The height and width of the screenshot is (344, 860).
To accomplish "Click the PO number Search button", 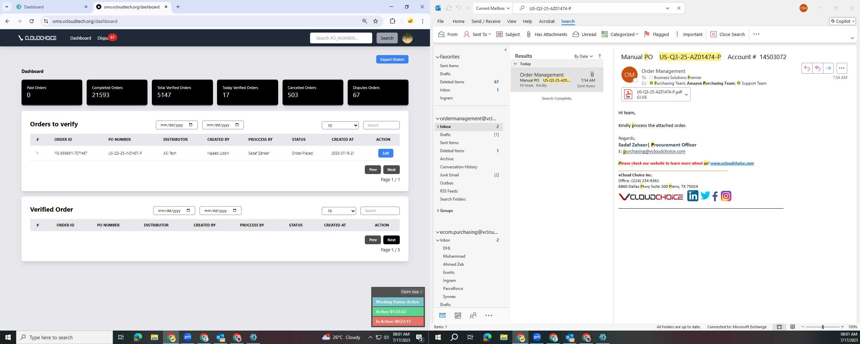I will [x=387, y=38].
